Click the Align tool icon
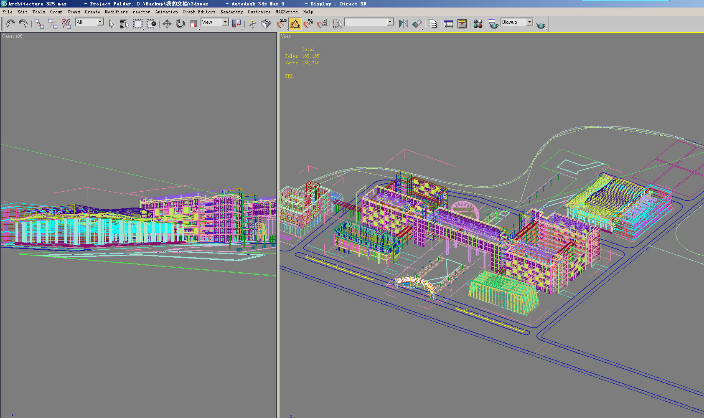The height and width of the screenshot is (418, 704). pyautogui.click(x=417, y=24)
